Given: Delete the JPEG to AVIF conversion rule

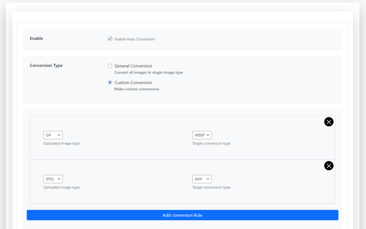Looking at the screenshot, I should [x=329, y=165].
